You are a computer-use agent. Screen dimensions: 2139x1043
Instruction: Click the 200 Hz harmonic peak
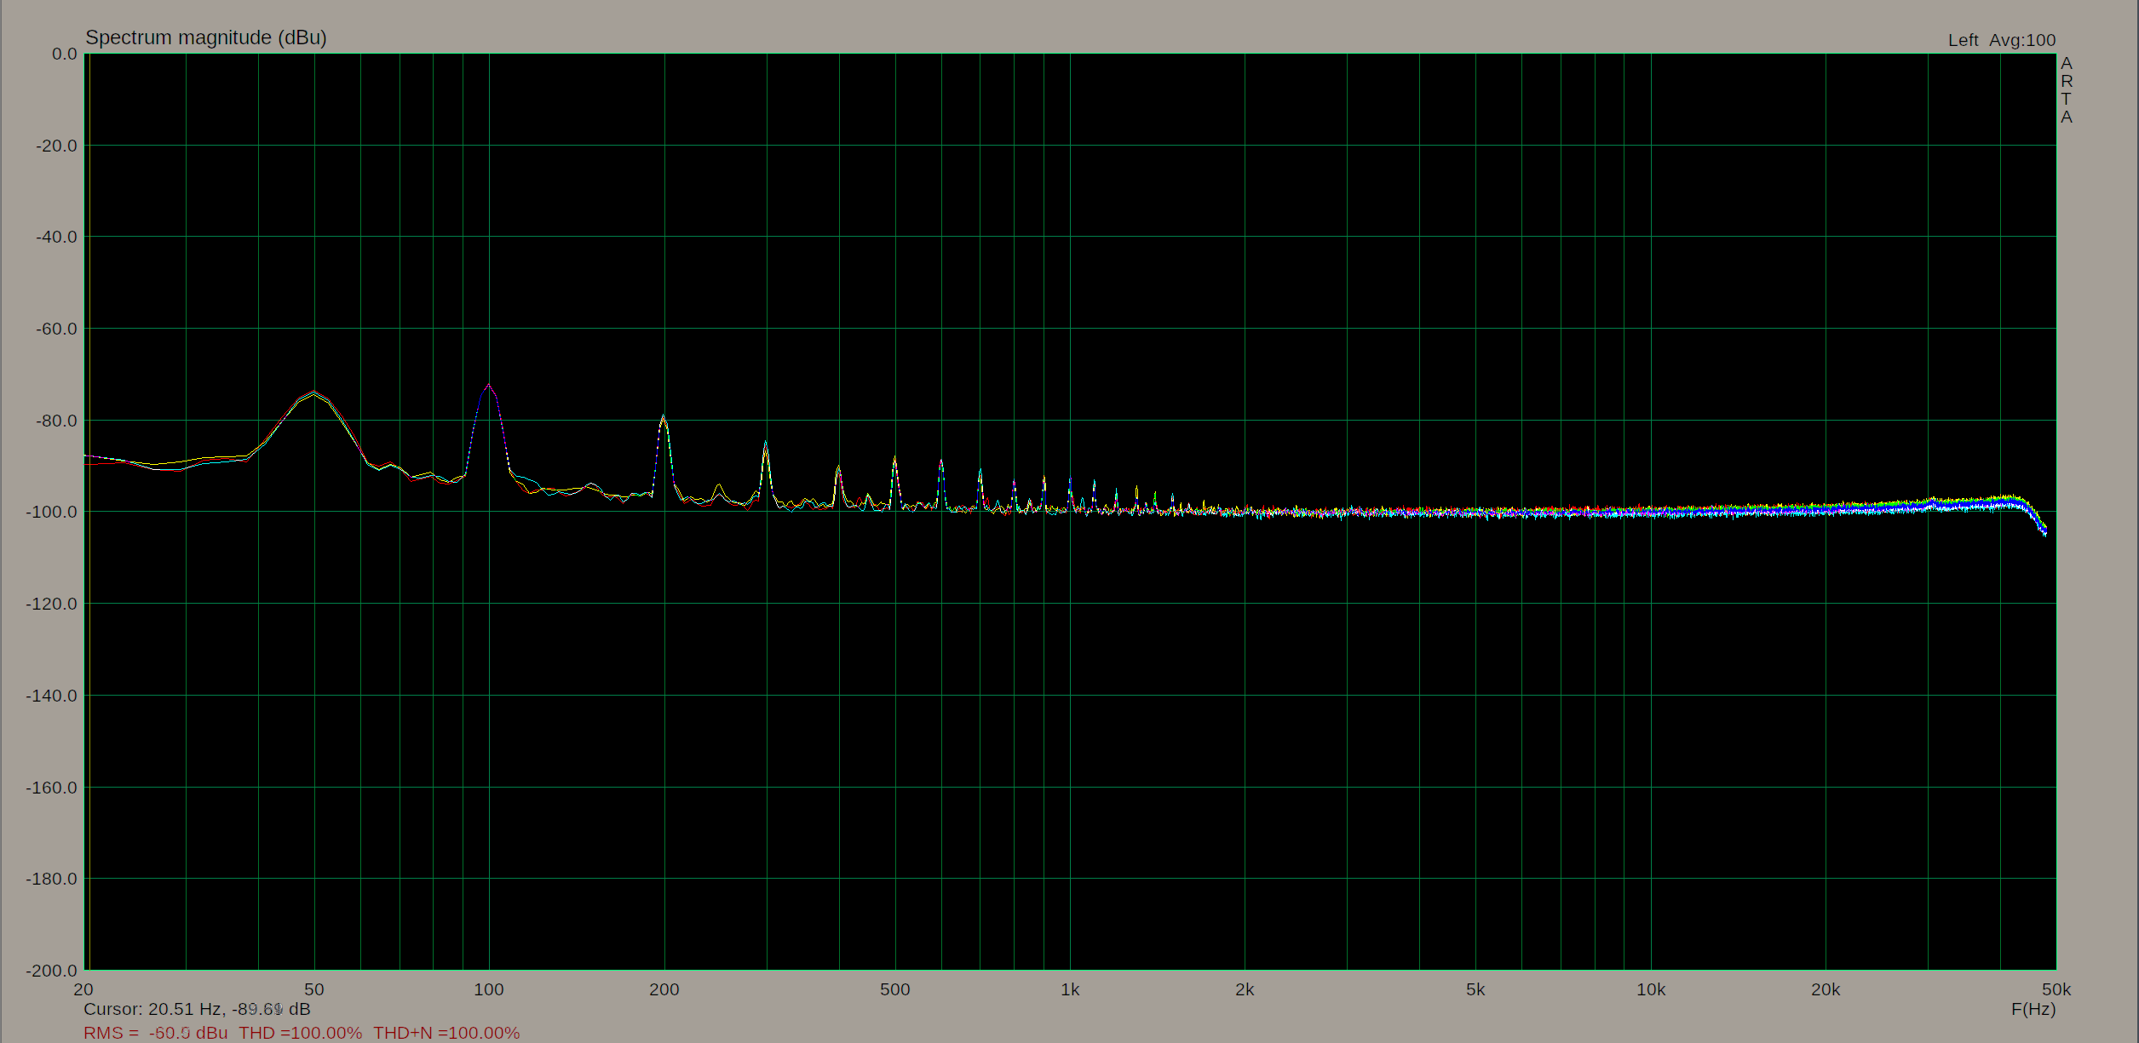click(664, 416)
